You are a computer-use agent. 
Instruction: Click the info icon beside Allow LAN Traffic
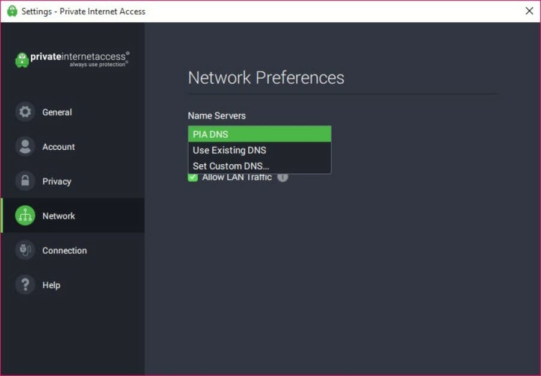(283, 178)
